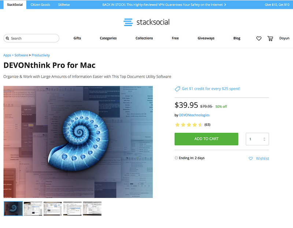Open the Giveaways menu item

click(x=206, y=38)
